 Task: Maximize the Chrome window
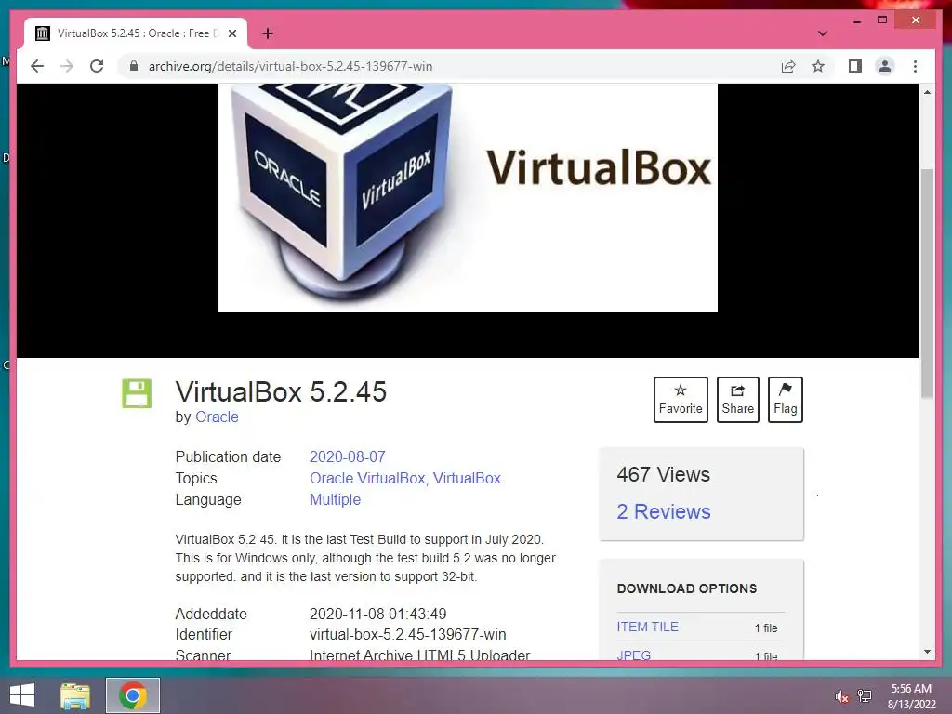pyautogui.click(x=882, y=20)
